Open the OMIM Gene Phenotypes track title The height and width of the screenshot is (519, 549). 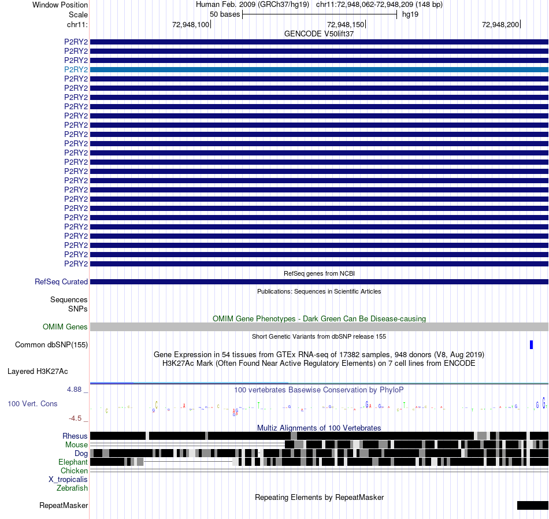point(319,318)
